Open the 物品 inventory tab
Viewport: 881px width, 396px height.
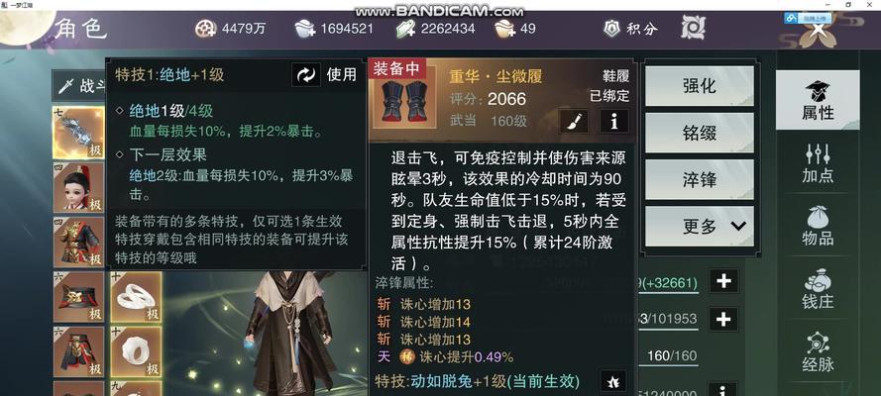click(818, 226)
